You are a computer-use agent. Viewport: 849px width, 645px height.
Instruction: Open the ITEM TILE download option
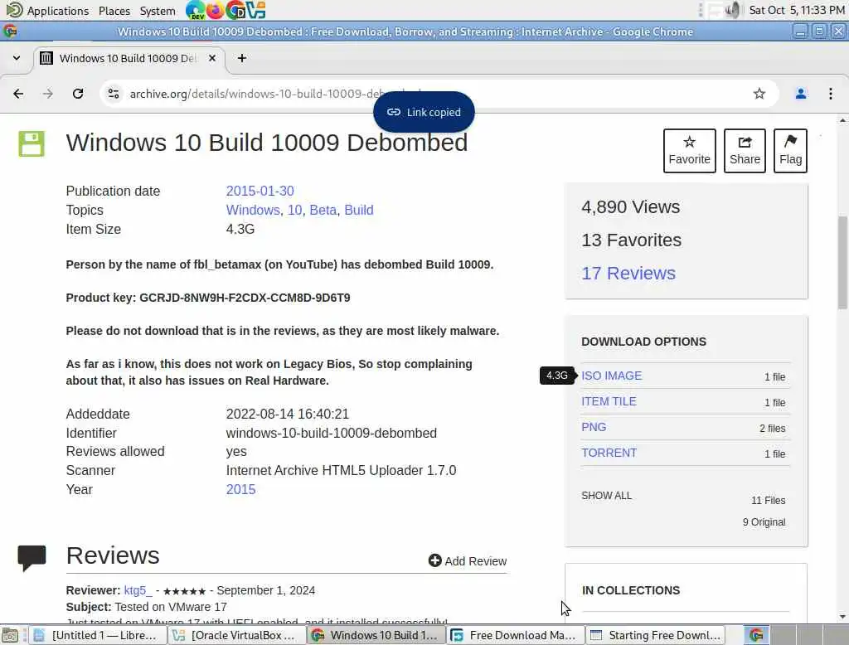coord(609,401)
